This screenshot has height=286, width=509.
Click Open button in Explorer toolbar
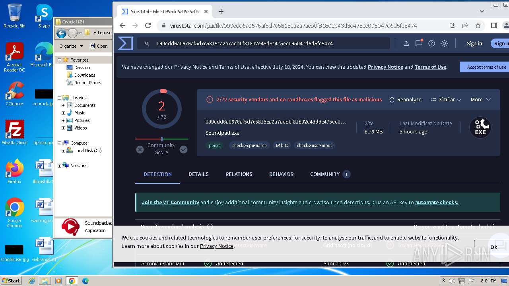pos(99,46)
